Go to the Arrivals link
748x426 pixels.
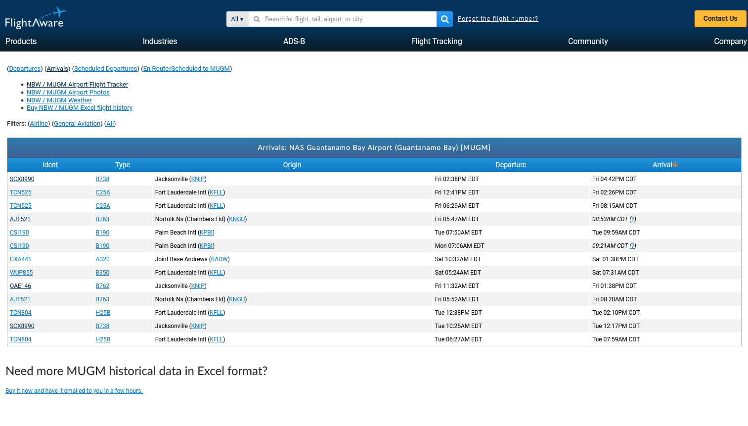(58, 69)
